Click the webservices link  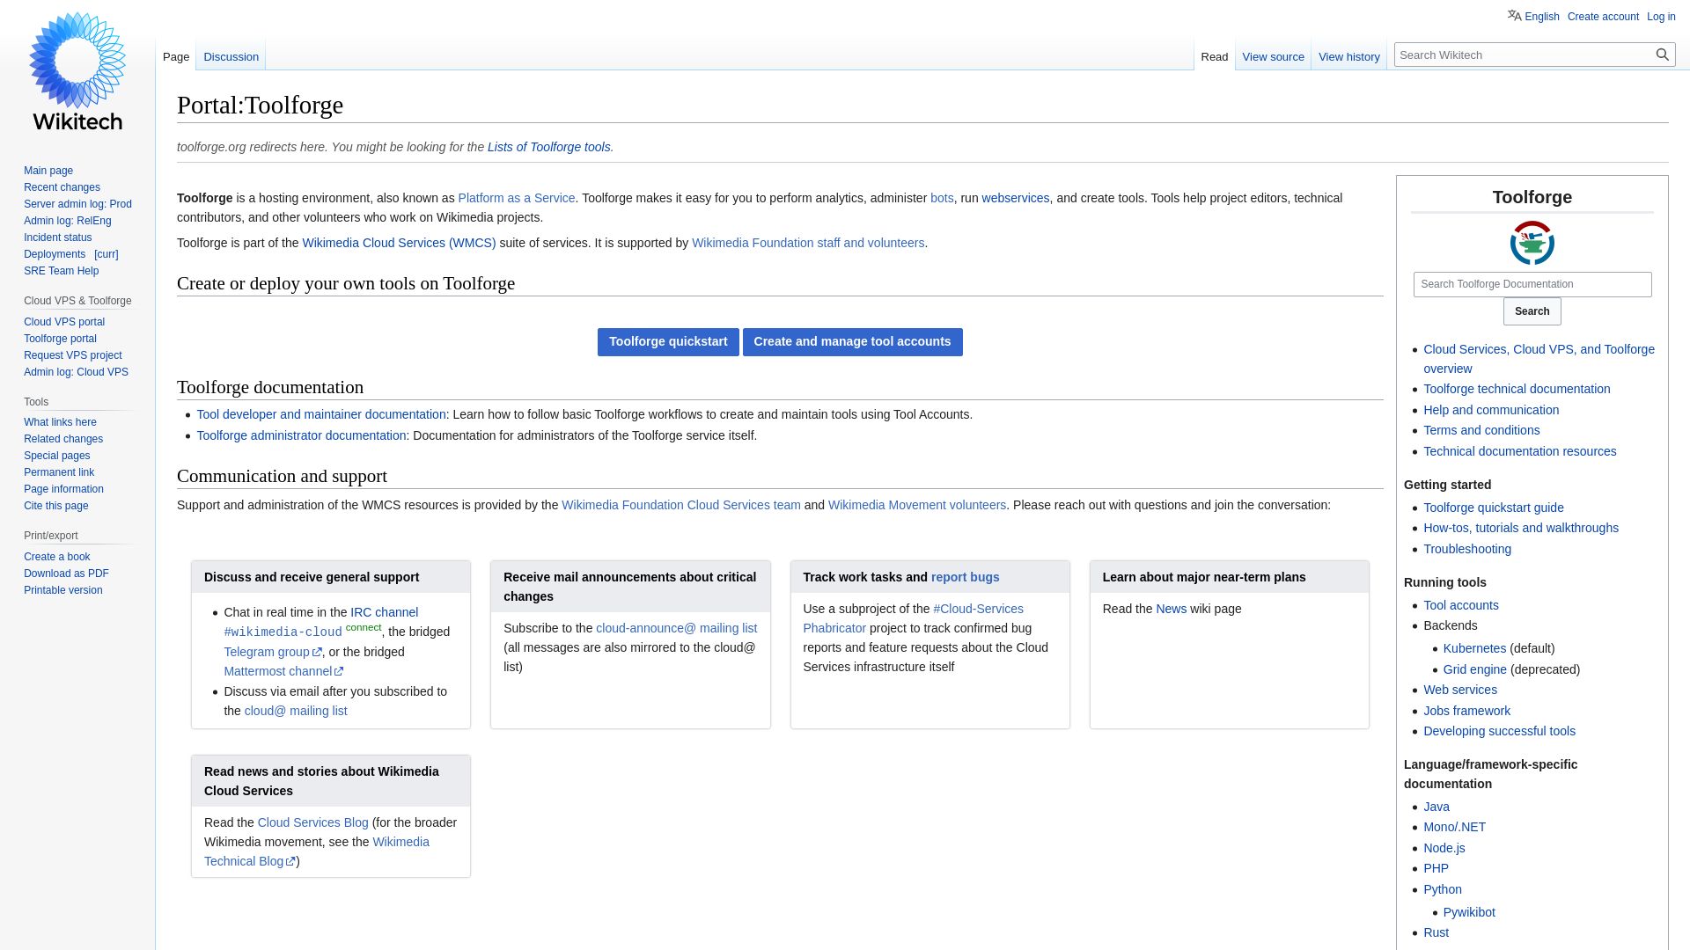point(1015,198)
